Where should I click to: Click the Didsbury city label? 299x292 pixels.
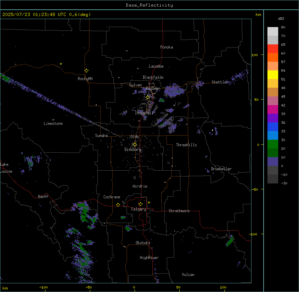[133, 149]
